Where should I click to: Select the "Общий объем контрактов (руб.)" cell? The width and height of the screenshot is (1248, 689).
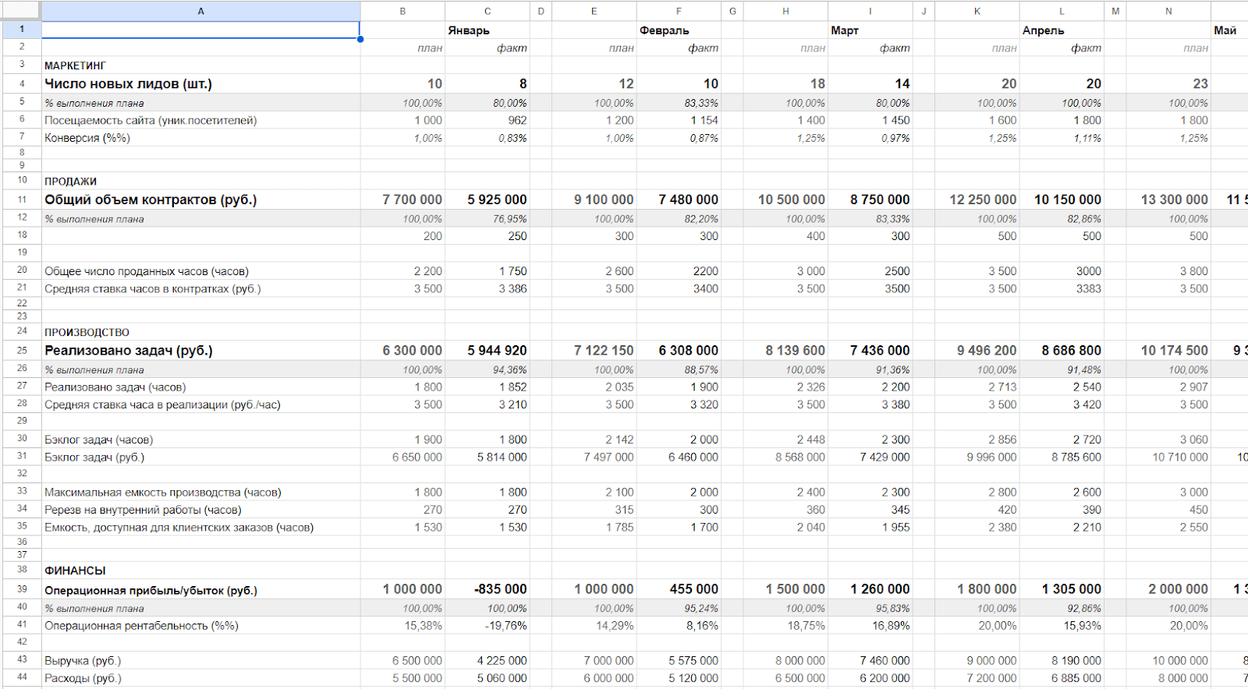coord(200,200)
